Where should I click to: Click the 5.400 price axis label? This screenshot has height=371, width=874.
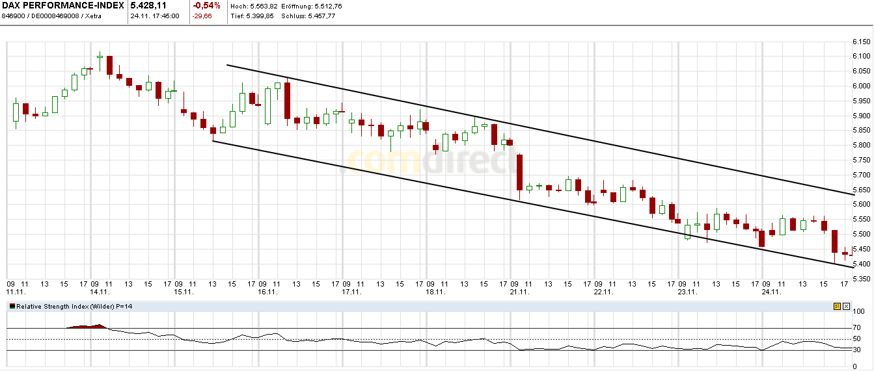[x=862, y=264]
